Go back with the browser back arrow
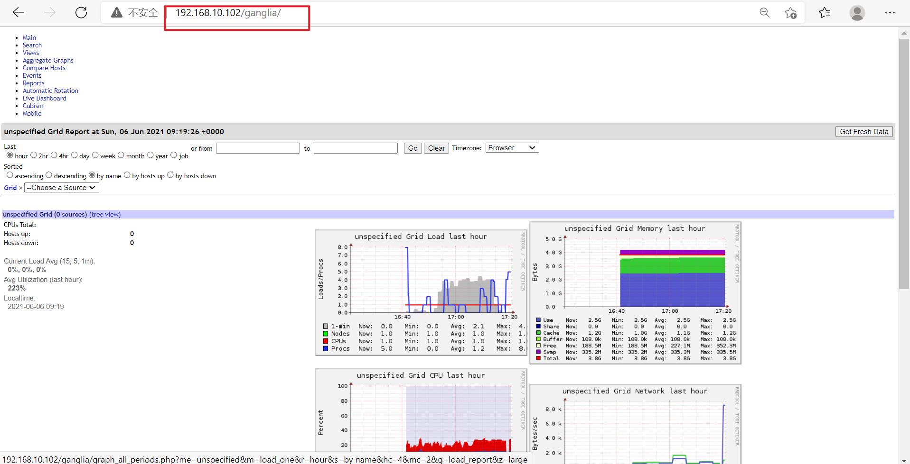910x464 pixels. coord(19,13)
